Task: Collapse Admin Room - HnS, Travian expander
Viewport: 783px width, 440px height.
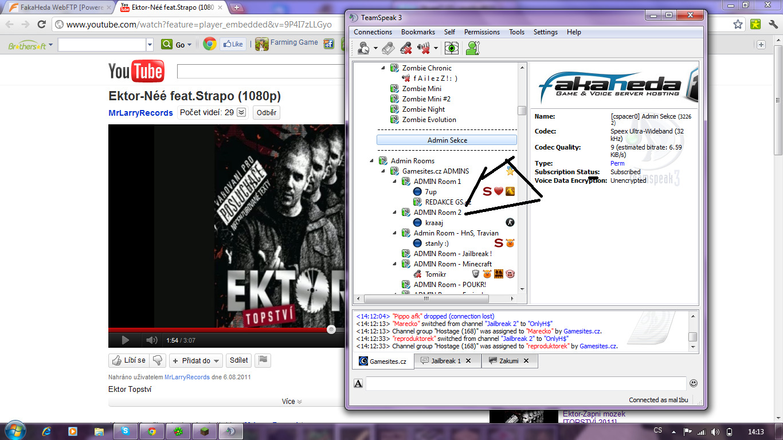Action: pyautogui.click(x=394, y=233)
